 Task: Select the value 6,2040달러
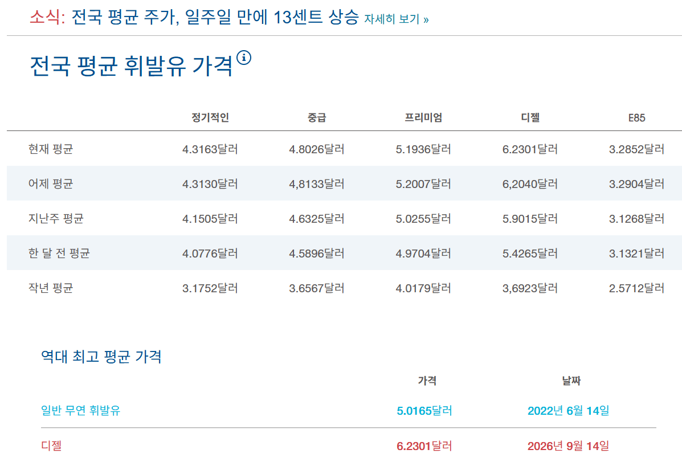[x=530, y=184]
